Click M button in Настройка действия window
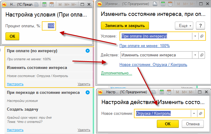Screen dimensions: 211x134 tap(177, 92)
